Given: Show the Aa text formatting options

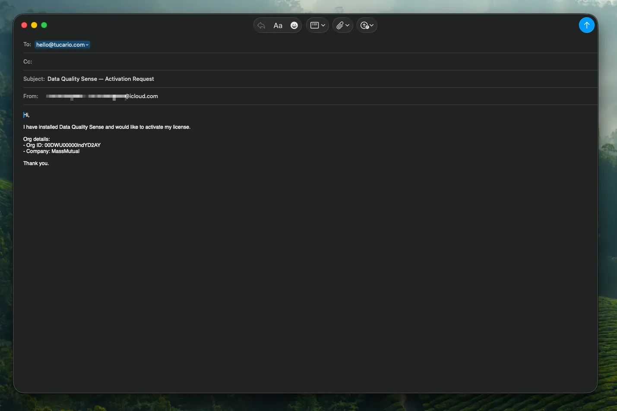Looking at the screenshot, I should coord(278,25).
